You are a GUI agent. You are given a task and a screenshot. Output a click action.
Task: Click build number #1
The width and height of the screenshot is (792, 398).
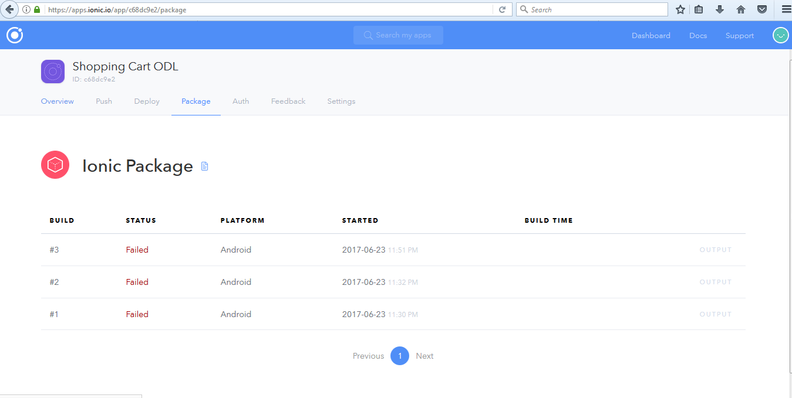54,314
